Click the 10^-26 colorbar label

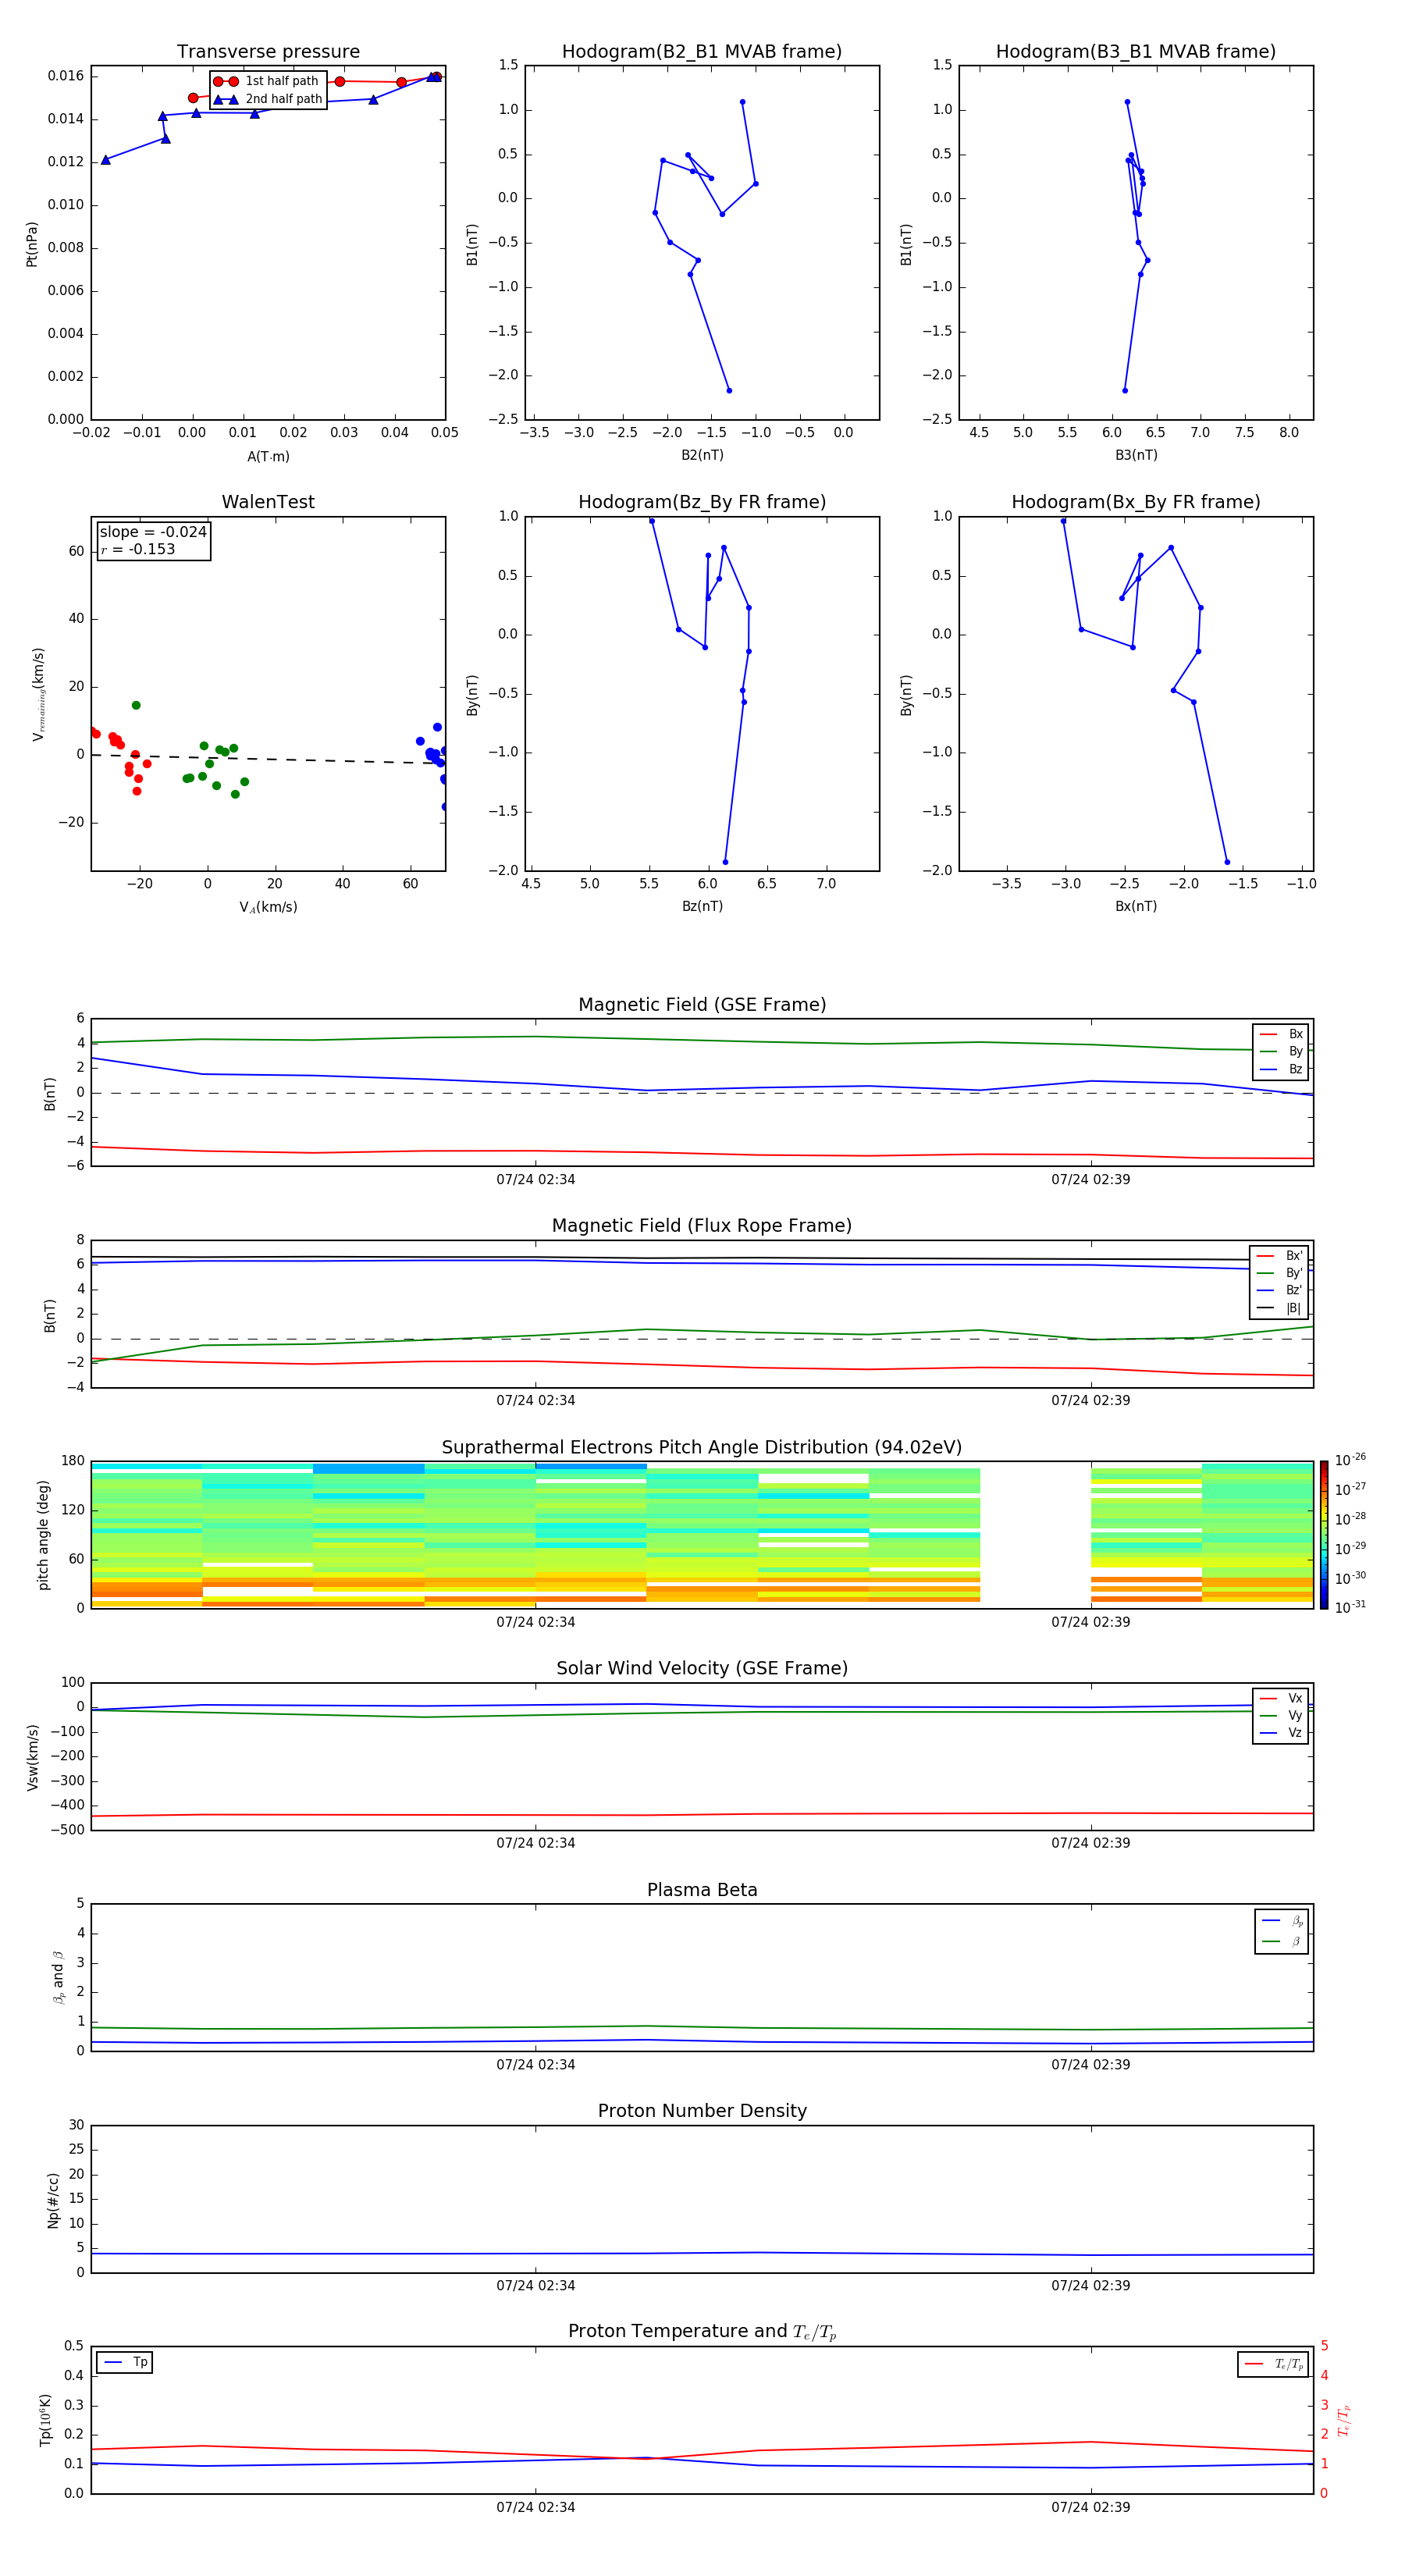coord(1350,1460)
